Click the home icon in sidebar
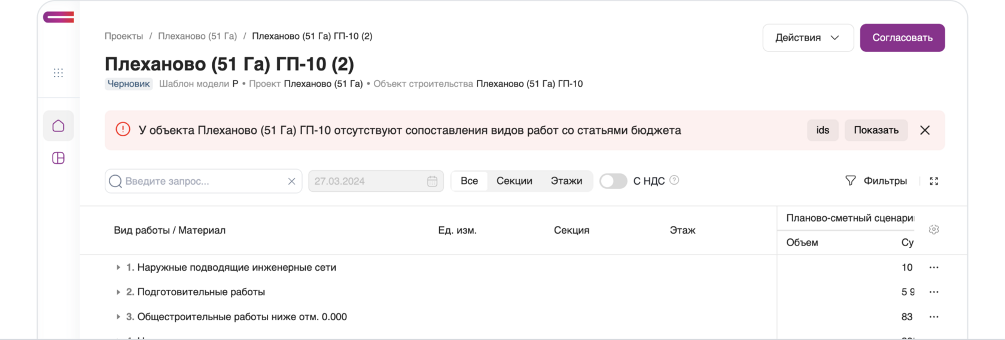The image size is (1005, 340). tap(58, 126)
